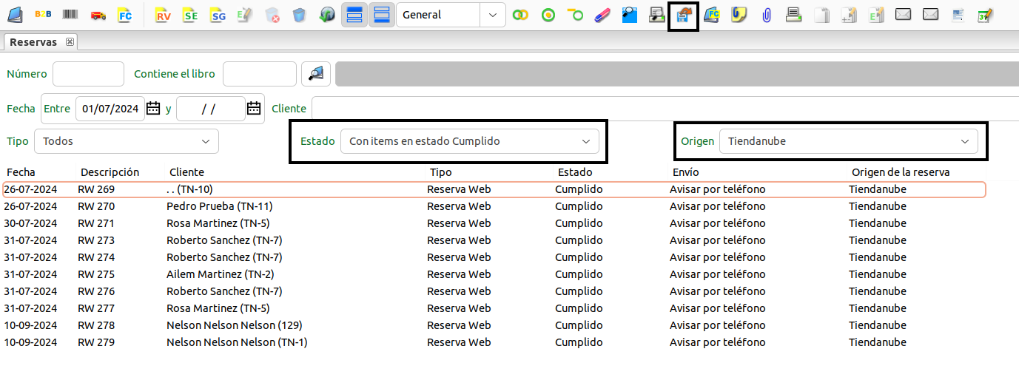Select the pink eraser icon
Viewport: 1019px width, 380px height.
(602, 15)
